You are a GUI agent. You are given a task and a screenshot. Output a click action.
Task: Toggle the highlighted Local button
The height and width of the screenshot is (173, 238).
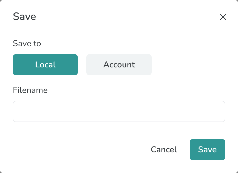45,65
